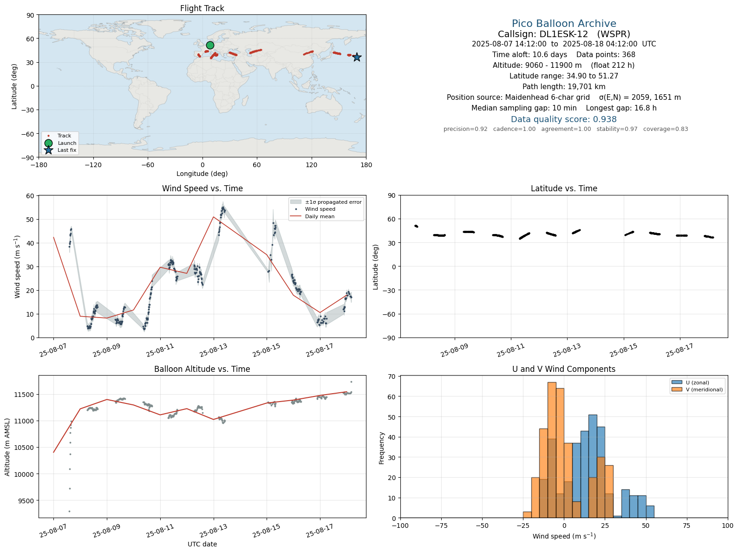Click the green Launch marker on the map
Screen dimensions: 738x552
coord(210,45)
